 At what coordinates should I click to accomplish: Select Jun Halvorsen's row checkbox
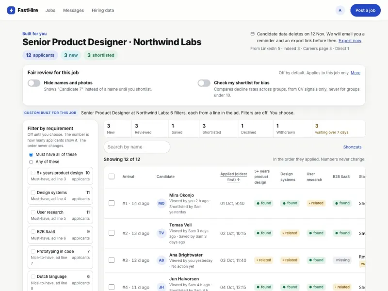click(112, 287)
